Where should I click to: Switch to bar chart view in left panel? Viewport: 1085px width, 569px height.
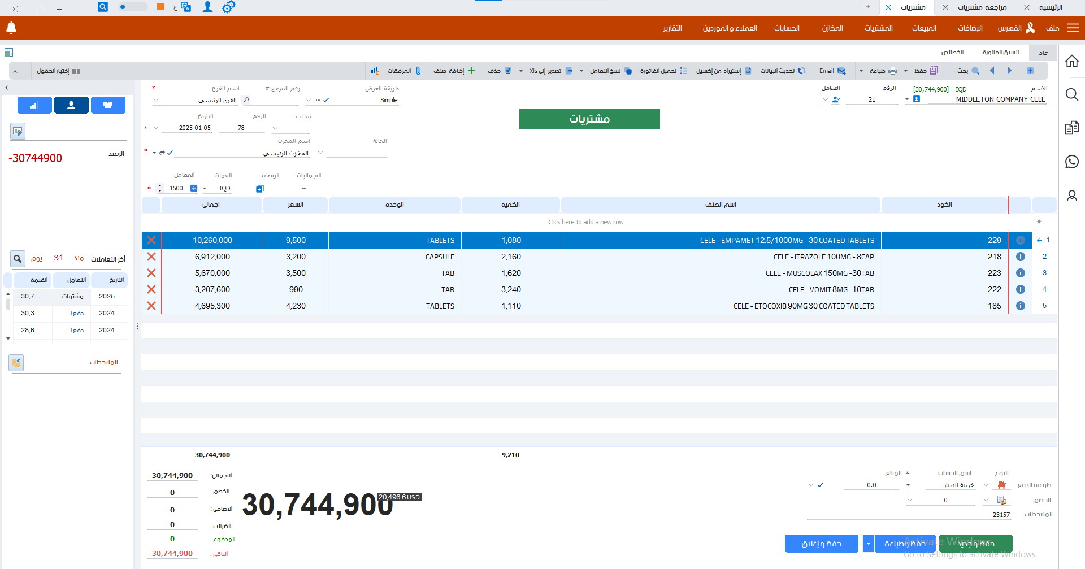34,105
